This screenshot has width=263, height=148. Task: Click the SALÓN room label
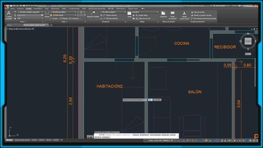click(x=195, y=92)
